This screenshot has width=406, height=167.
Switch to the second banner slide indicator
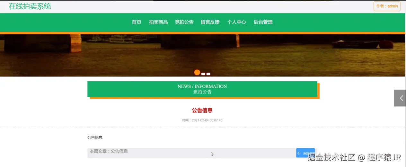point(203,74)
